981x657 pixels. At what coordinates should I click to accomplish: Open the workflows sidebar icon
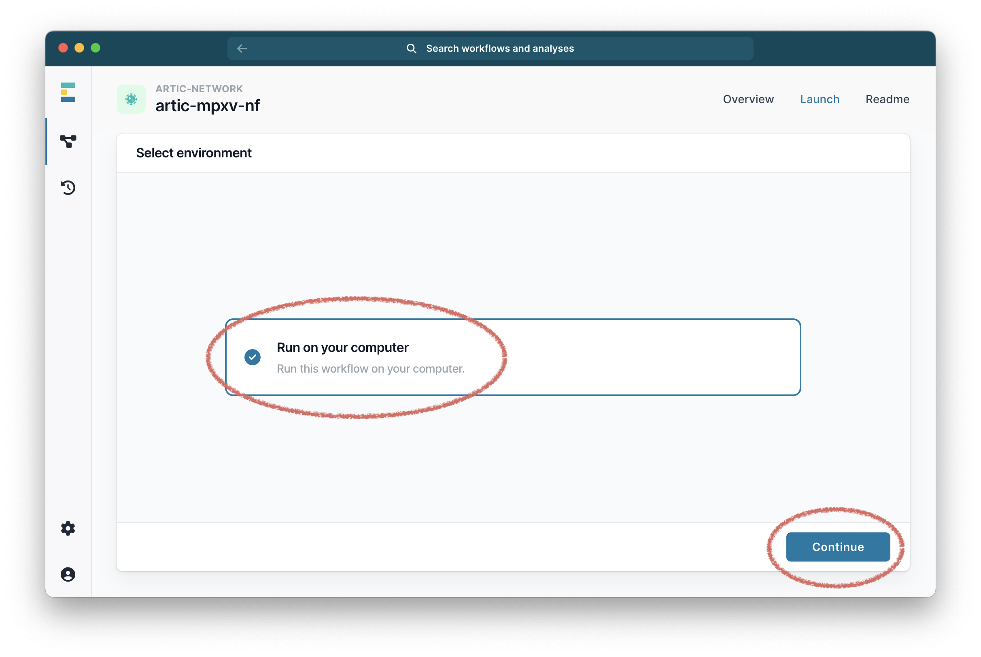tap(68, 142)
